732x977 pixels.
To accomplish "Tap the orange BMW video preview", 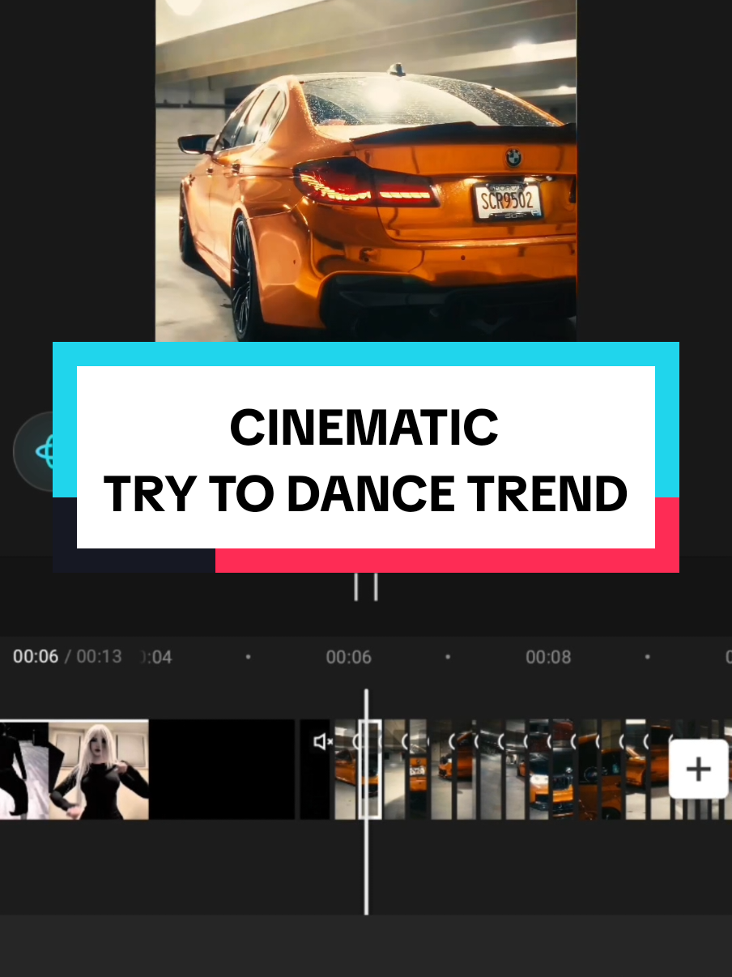I will click(366, 170).
